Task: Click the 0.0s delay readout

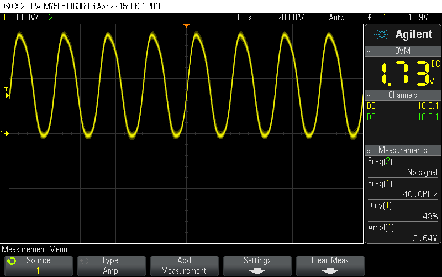Action: [x=244, y=18]
